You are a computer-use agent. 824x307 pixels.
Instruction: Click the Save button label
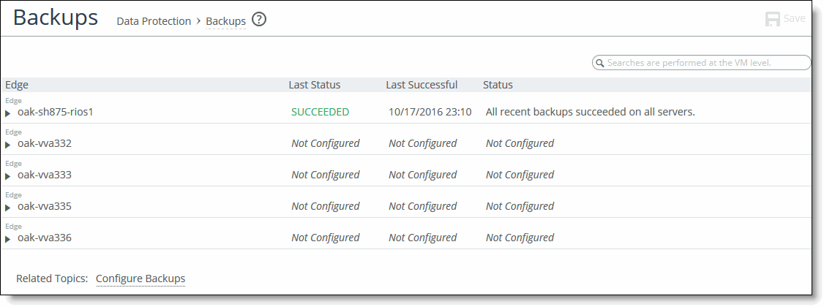(x=794, y=18)
